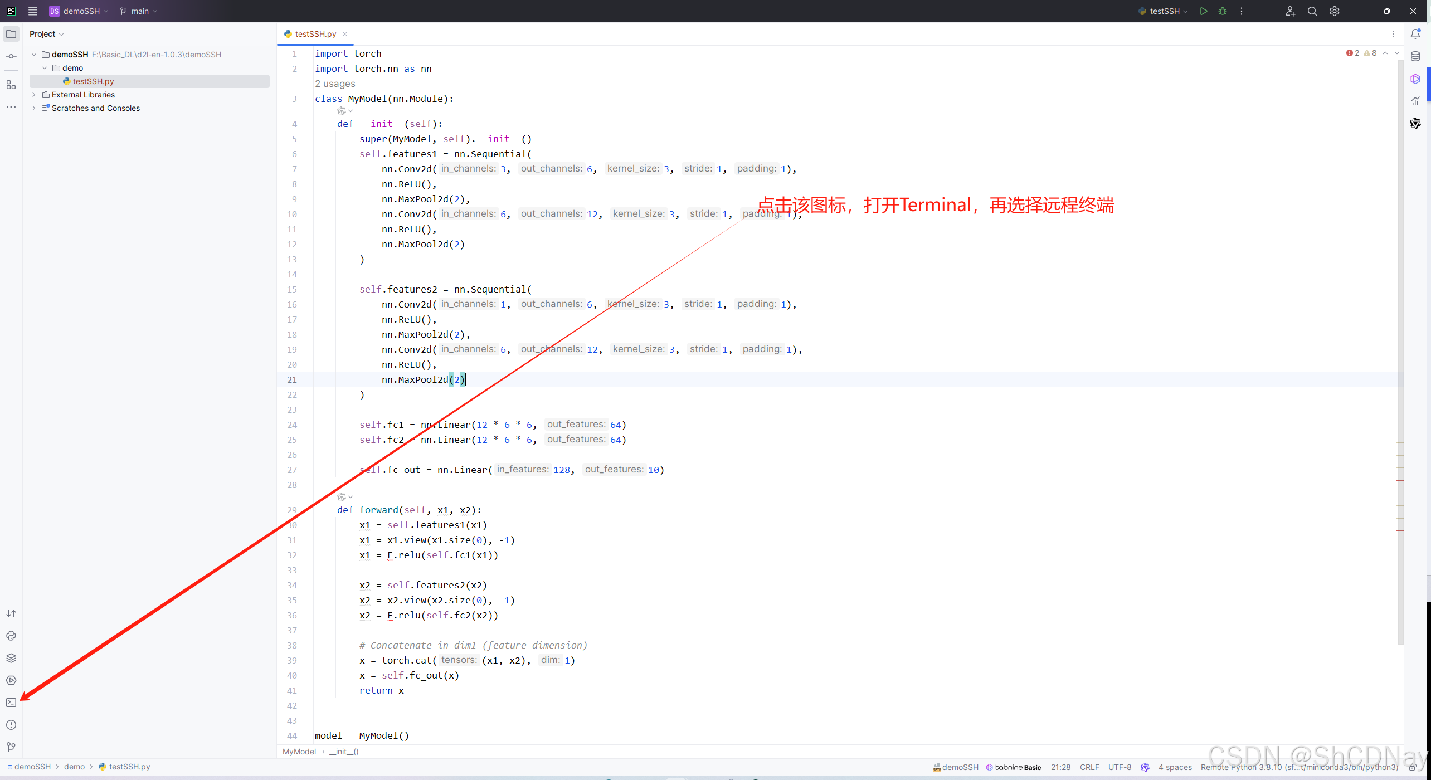
Task: Open the hamburger main menu
Action: (x=33, y=11)
